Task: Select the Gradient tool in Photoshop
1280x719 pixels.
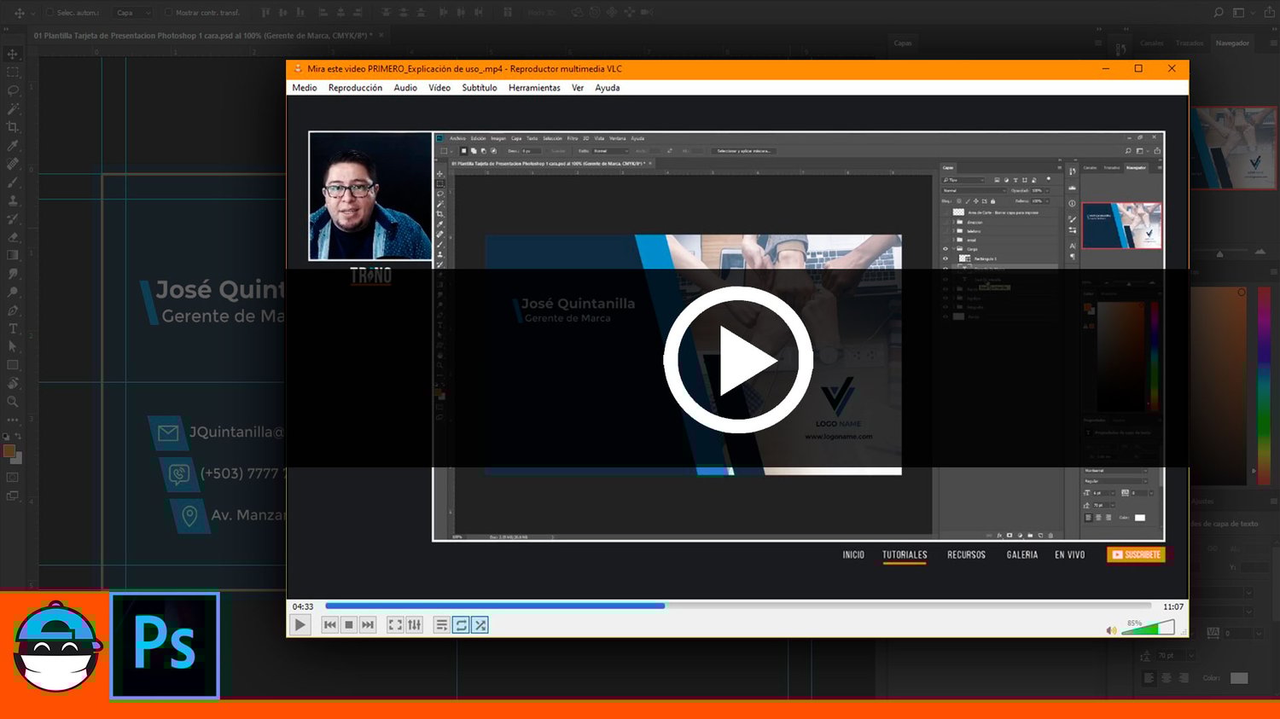Action: (x=13, y=255)
